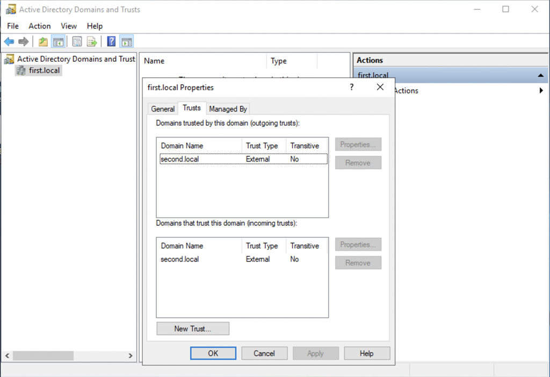Select the Trusts tab
Viewport: 550px width, 377px height.
(x=192, y=108)
